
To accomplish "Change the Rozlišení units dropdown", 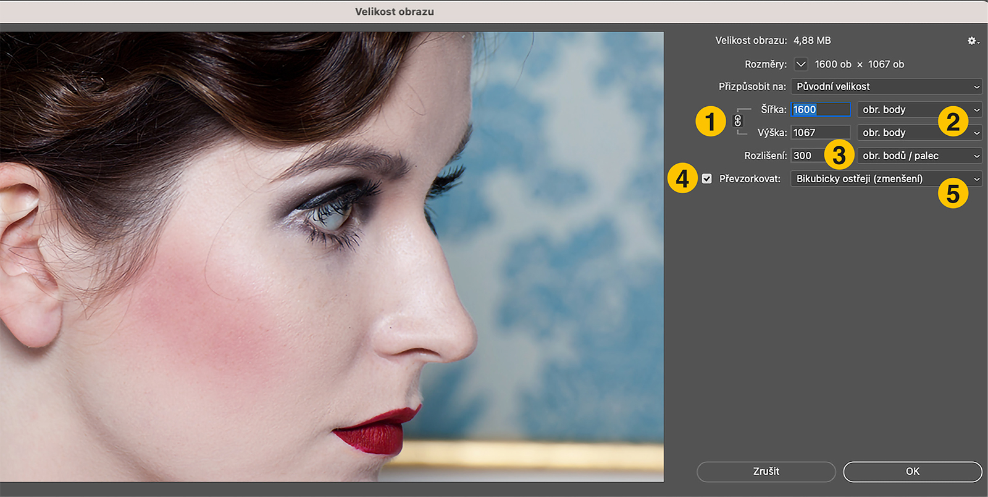I will (x=919, y=156).
